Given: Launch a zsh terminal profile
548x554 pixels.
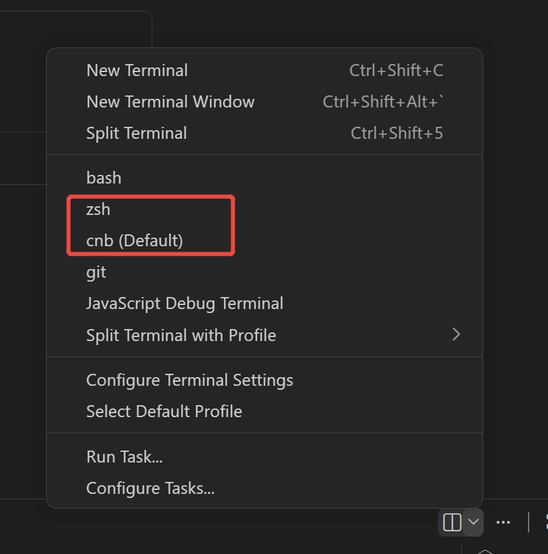Looking at the screenshot, I should pos(98,210).
